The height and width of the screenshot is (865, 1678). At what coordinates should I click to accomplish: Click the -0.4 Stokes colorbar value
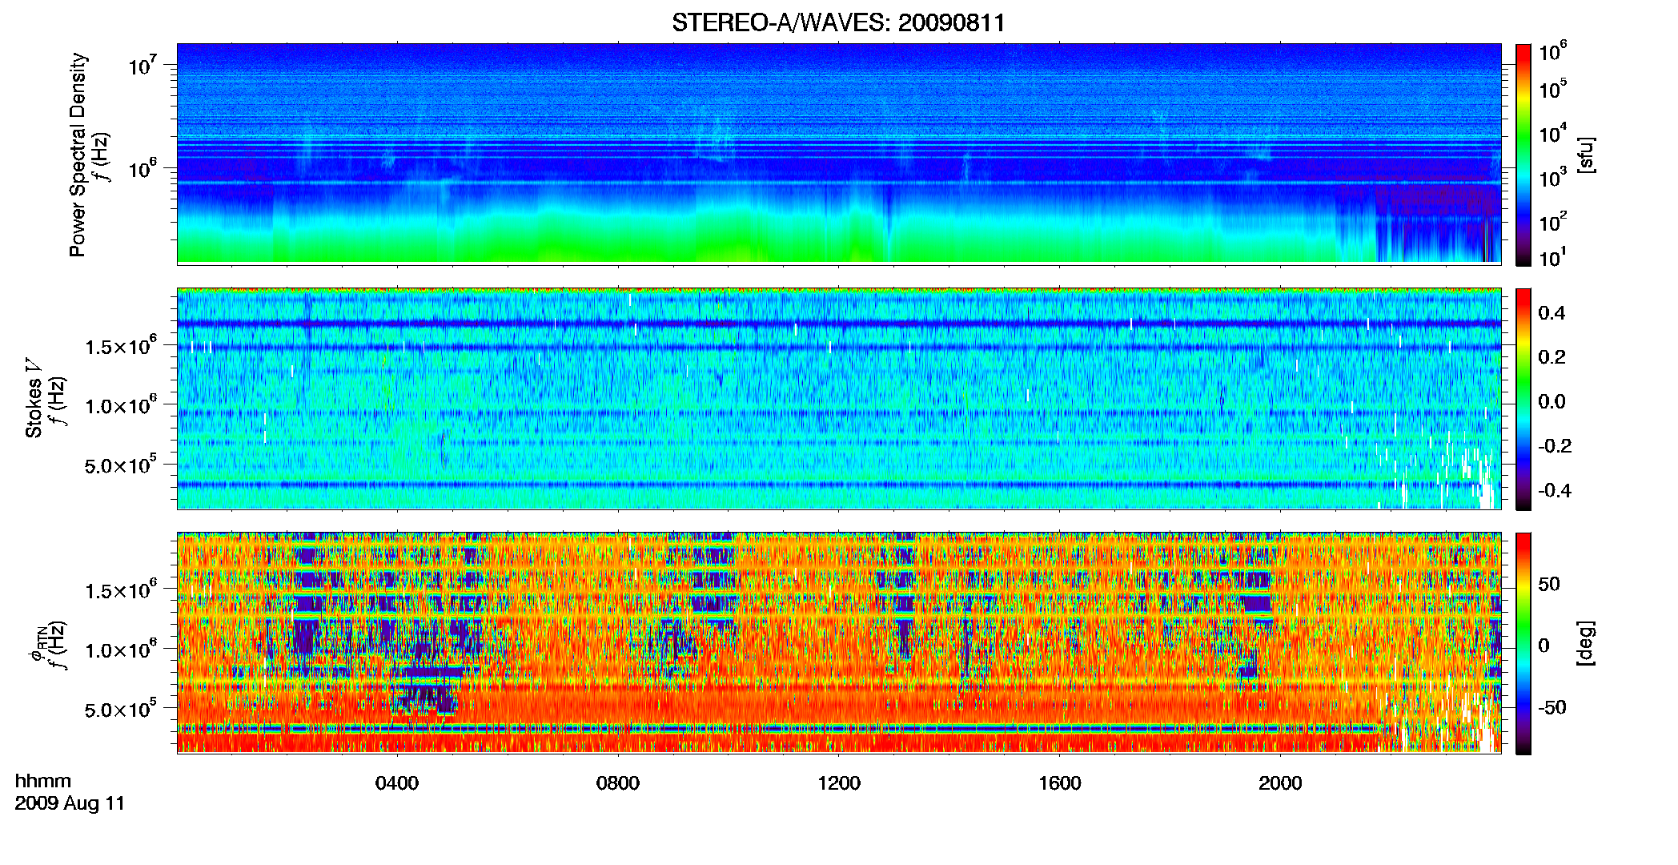[1554, 490]
